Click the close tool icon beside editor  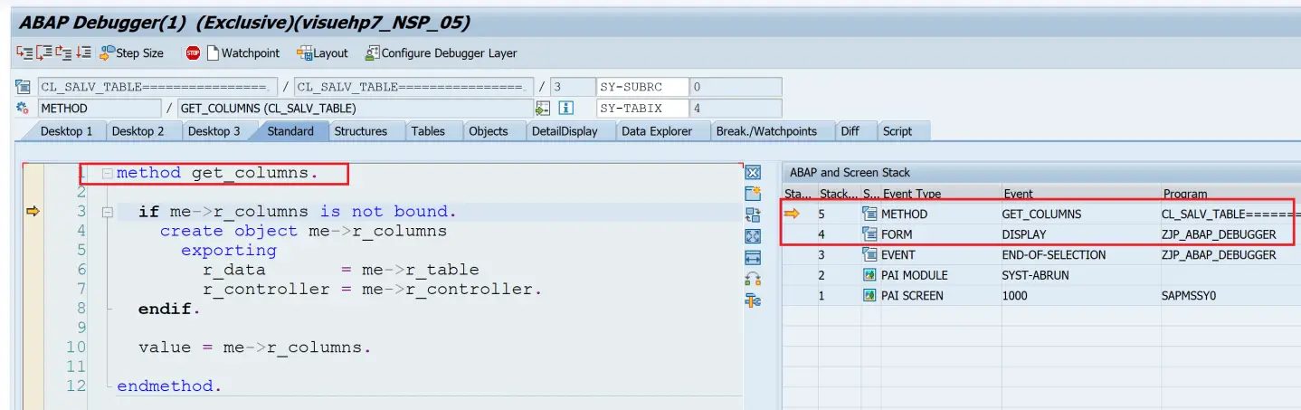point(753,172)
